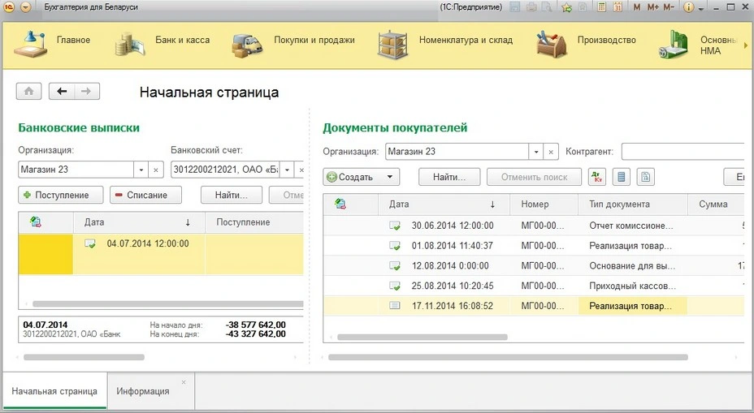Viewport: 754px width, 413px height.
Task: Click the Поступление button
Action: (61, 195)
